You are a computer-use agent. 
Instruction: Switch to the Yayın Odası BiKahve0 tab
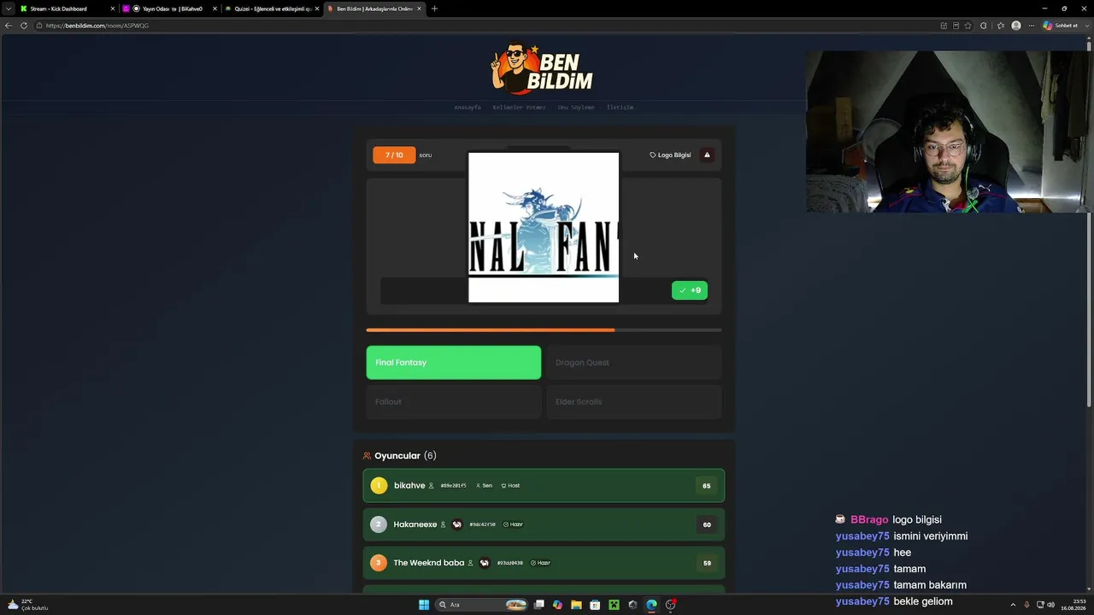click(x=168, y=9)
